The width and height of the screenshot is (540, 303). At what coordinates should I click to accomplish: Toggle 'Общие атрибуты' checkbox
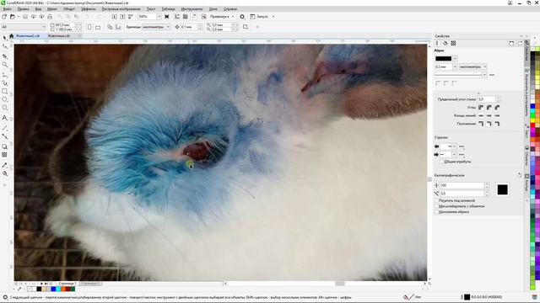pos(442,162)
